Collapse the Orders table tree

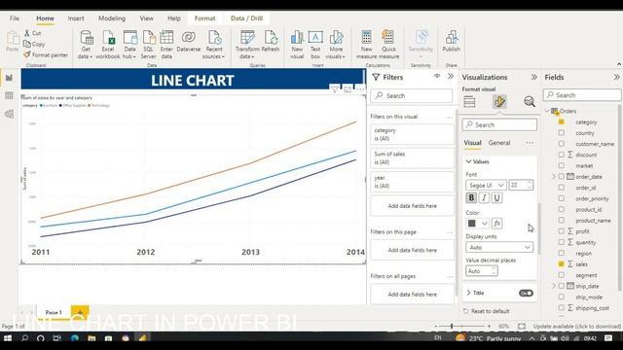click(547, 111)
